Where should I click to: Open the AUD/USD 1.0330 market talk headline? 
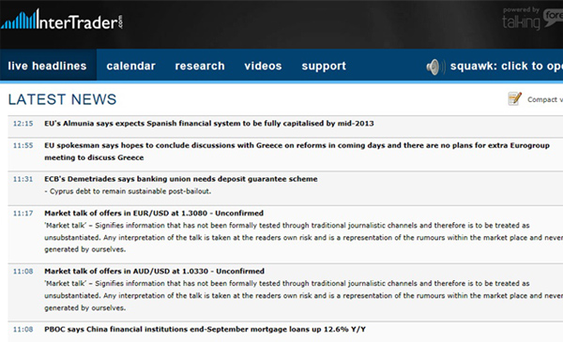click(155, 271)
